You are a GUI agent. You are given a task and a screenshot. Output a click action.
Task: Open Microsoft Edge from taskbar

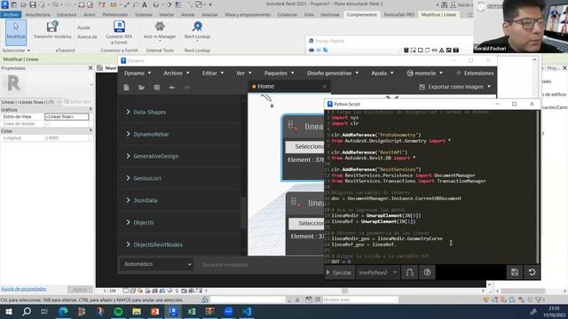[x=63, y=311]
